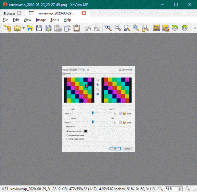Click the '4.97x5.82 inches' status text
The image size is (197, 192).
[x=112, y=189]
